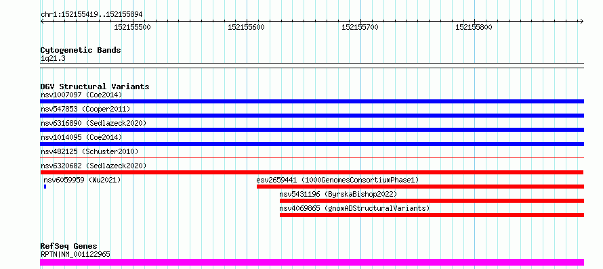
Task: Click ruler position 152155800
Action: (x=474, y=27)
